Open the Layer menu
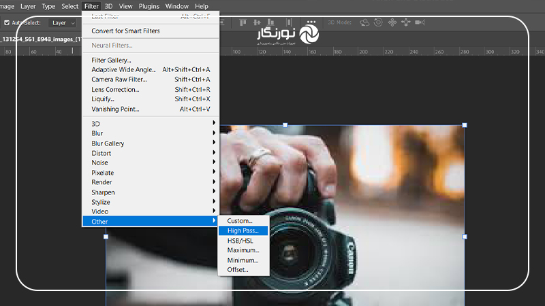 [28, 6]
